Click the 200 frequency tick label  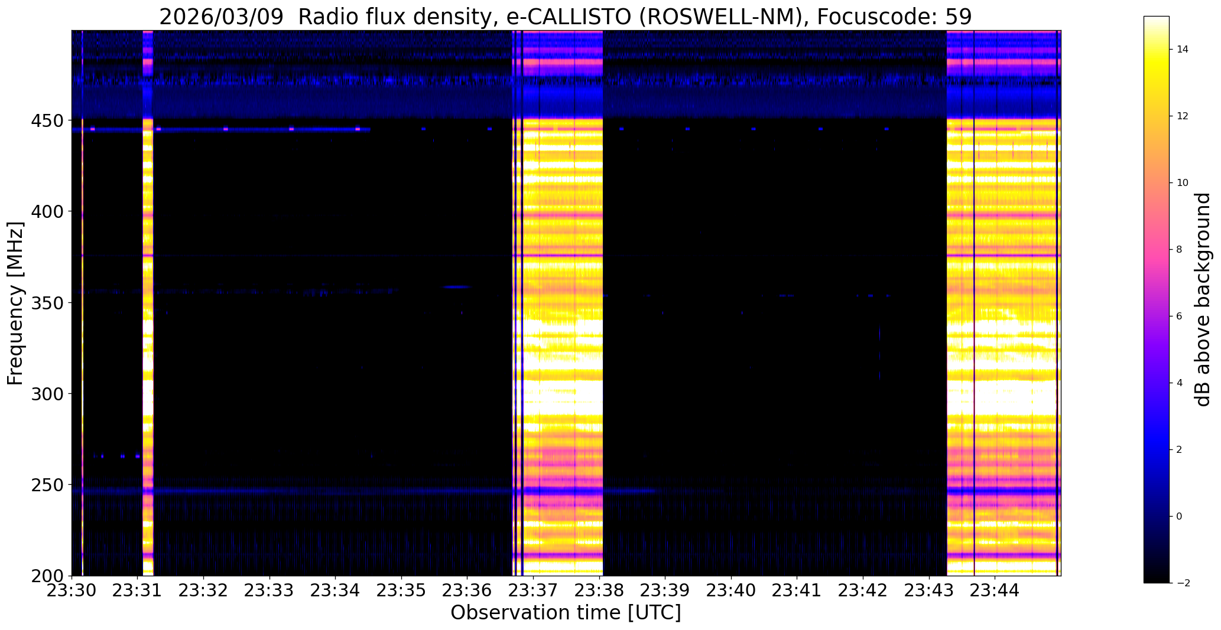[x=47, y=576]
